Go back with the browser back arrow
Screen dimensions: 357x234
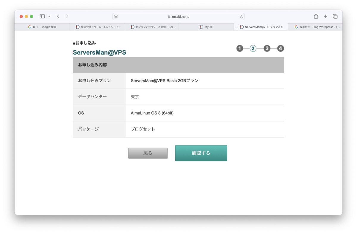tap(58, 17)
